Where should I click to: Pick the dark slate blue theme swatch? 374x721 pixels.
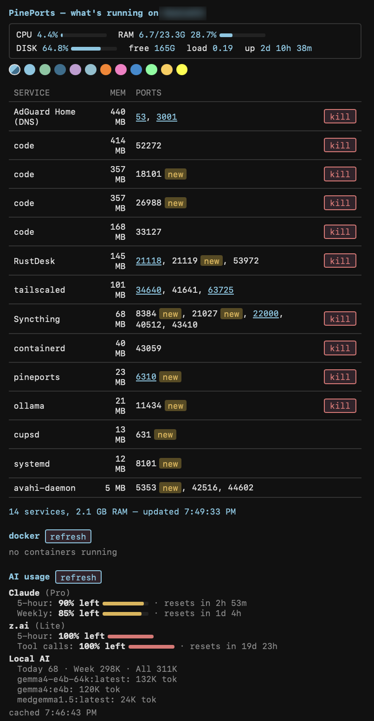60,70
